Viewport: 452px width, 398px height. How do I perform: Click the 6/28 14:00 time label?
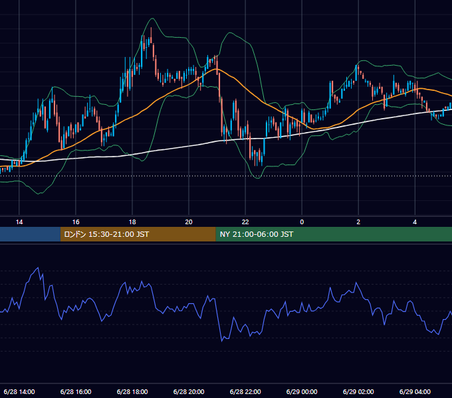tap(19, 391)
